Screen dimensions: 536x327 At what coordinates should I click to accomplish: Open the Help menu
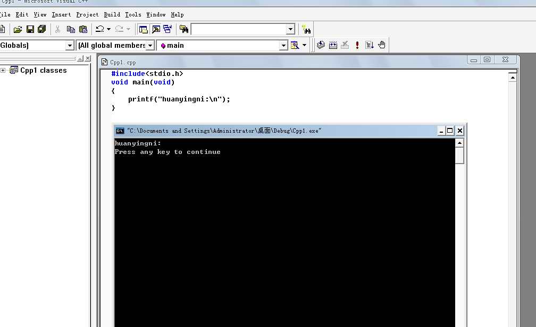pyautogui.click(x=177, y=15)
